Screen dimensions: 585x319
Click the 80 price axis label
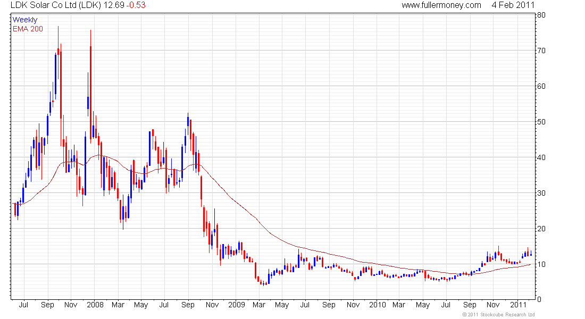[x=541, y=15]
